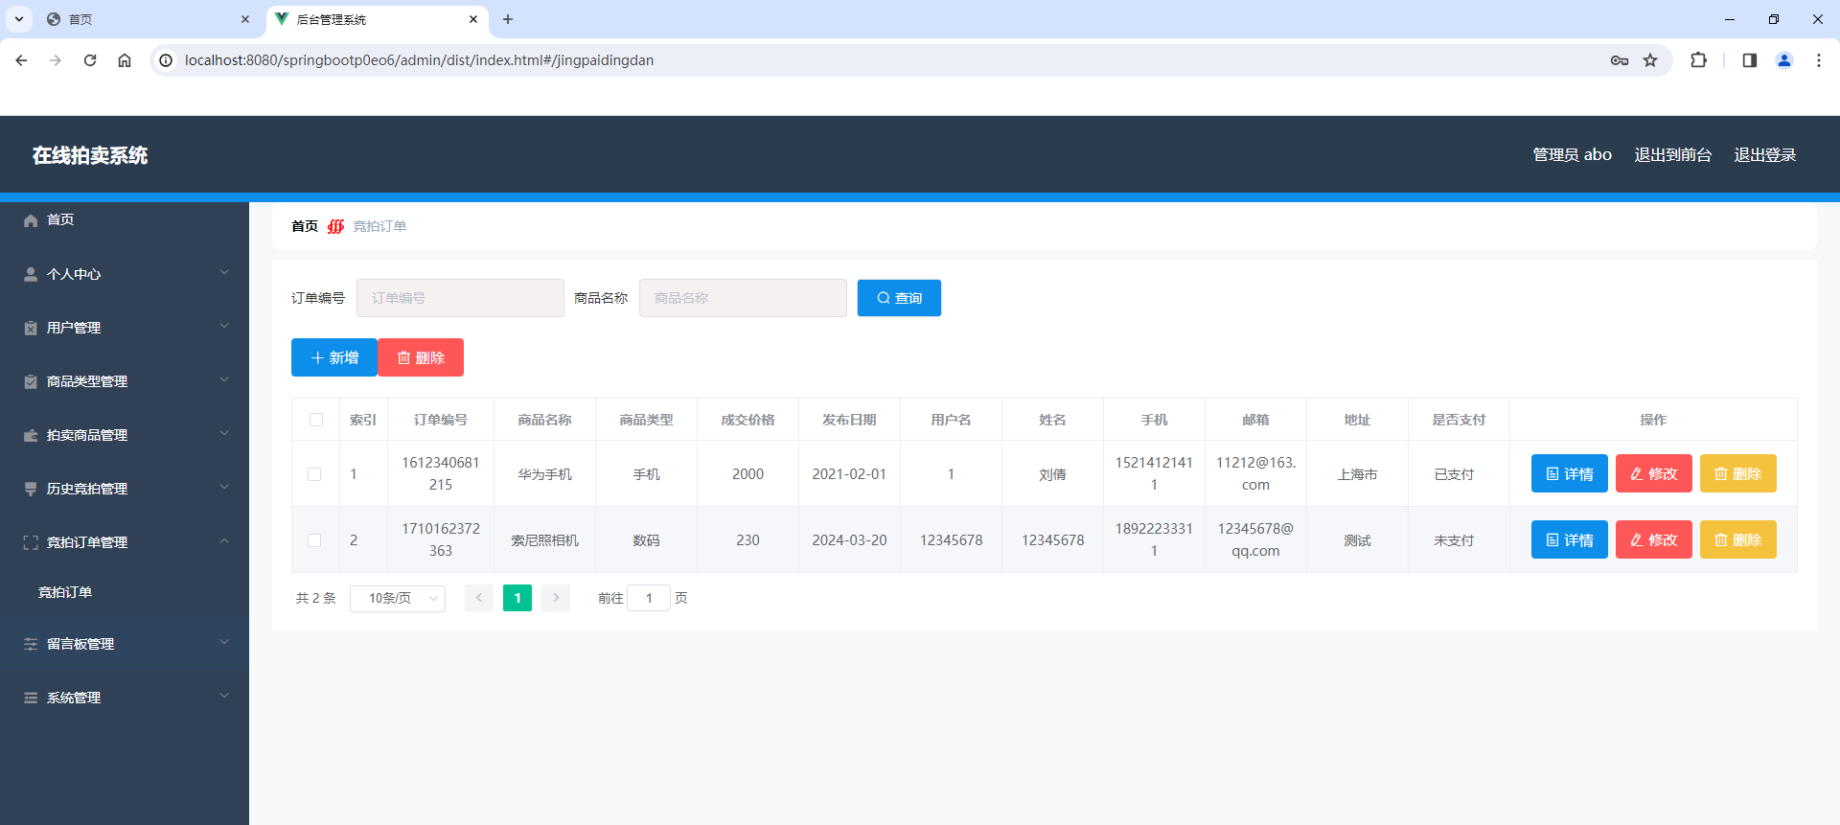Go to pagination page 1
The height and width of the screenshot is (825, 1840).
[517, 598]
